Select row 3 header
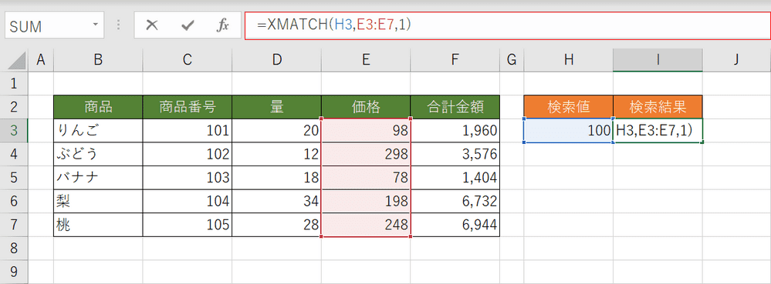 (14, 131)
